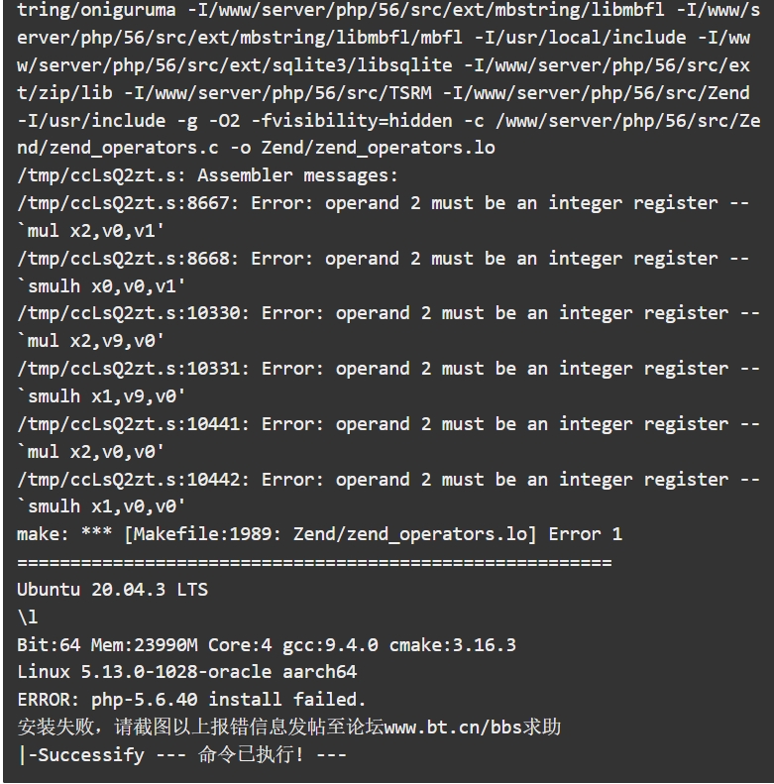Click the make Makefile:1989 Error 1 line

coord(320,534)
